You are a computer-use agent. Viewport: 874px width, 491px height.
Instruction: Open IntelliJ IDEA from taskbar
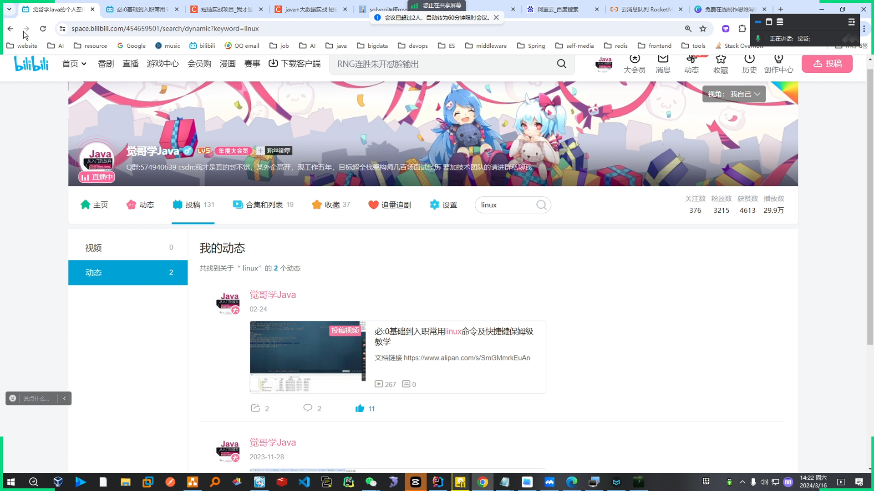tap(438, 482)
